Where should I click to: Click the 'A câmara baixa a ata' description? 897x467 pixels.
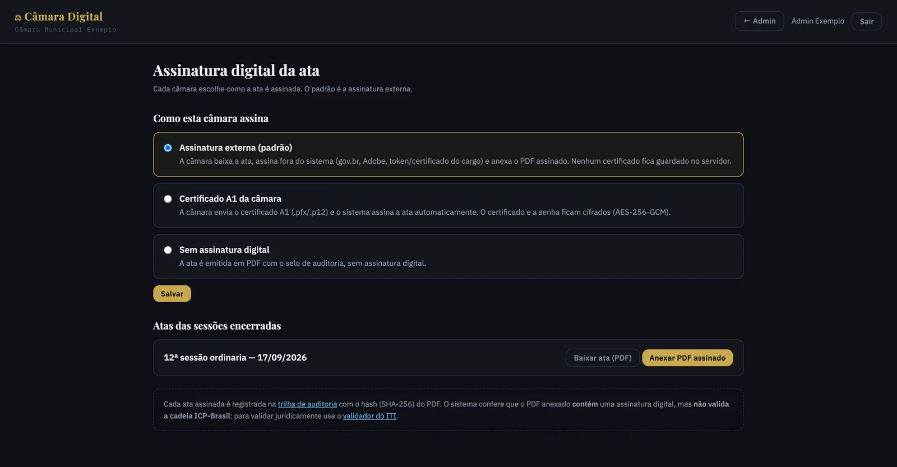[455, 161]
